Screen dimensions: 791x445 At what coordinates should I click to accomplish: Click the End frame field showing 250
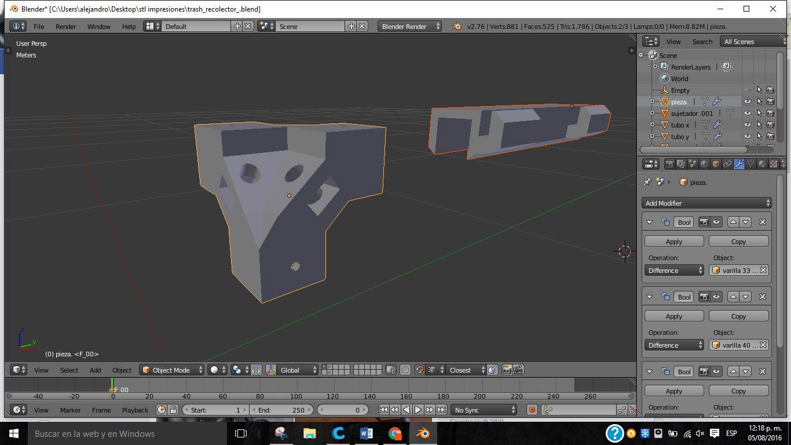click(x=284, y=410)
